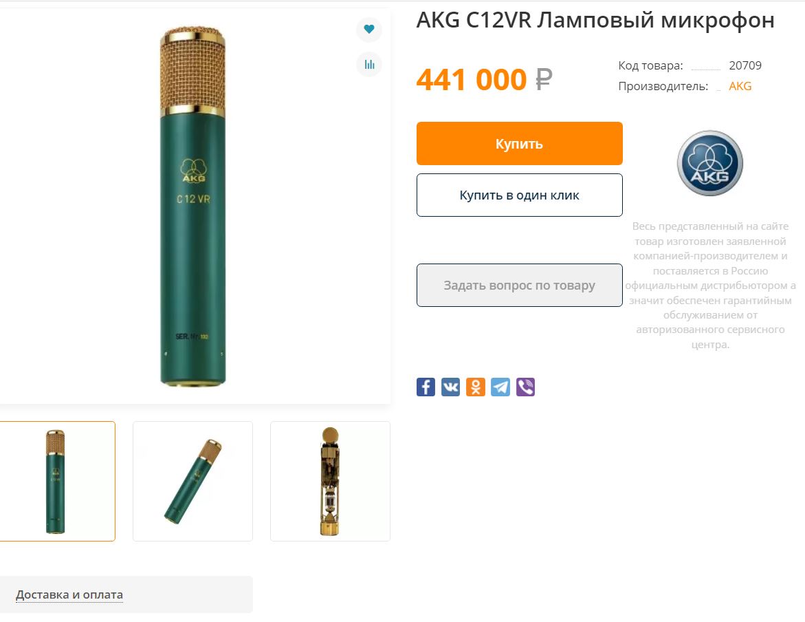
Task: Open the round AKG brand logo
Action: point(710,163)
